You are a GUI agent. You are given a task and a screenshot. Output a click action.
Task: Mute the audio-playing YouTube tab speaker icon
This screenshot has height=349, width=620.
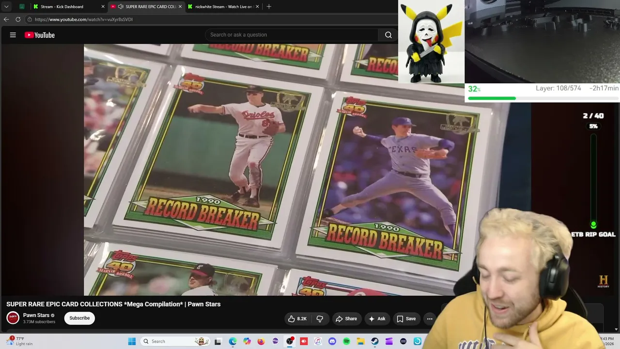click(121, 7)
